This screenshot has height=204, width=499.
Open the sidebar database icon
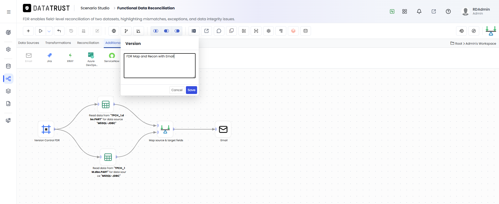pos(8,66)
